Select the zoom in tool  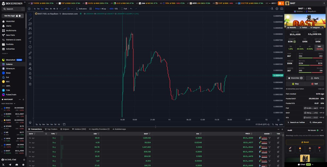pos(30,58)
